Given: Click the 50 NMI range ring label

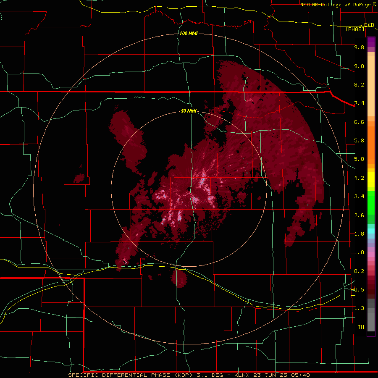Looking at the screenshot, I should point(189,111).
